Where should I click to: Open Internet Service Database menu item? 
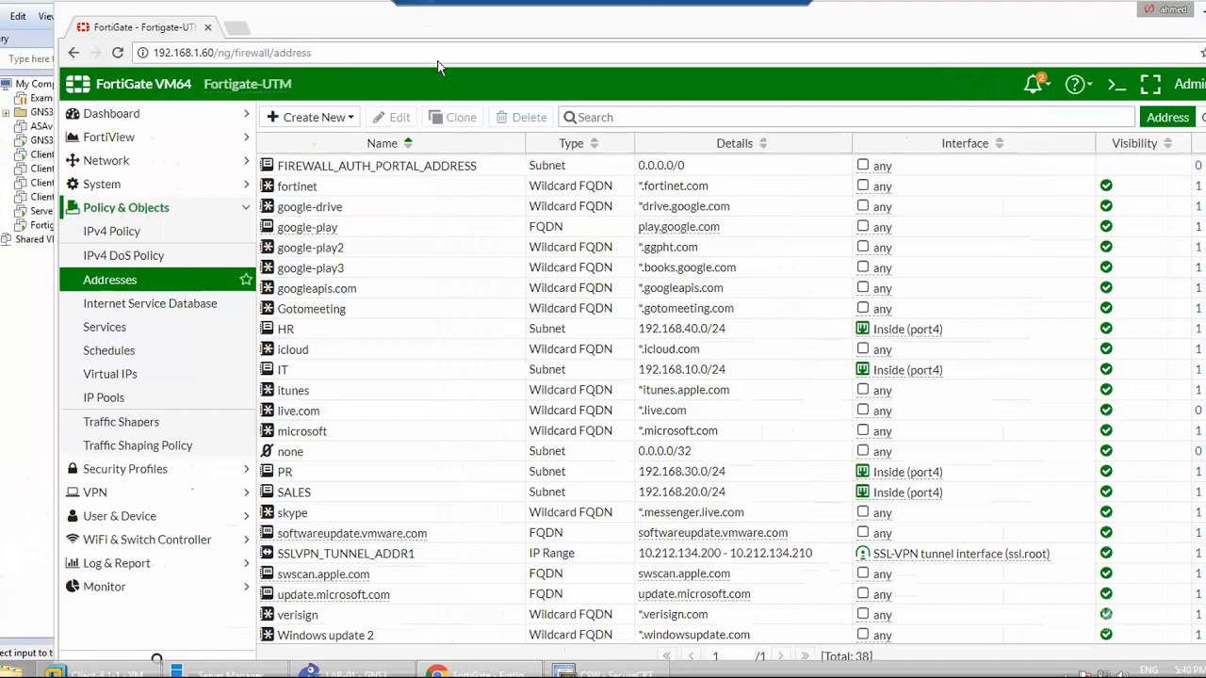coord(150,303)
